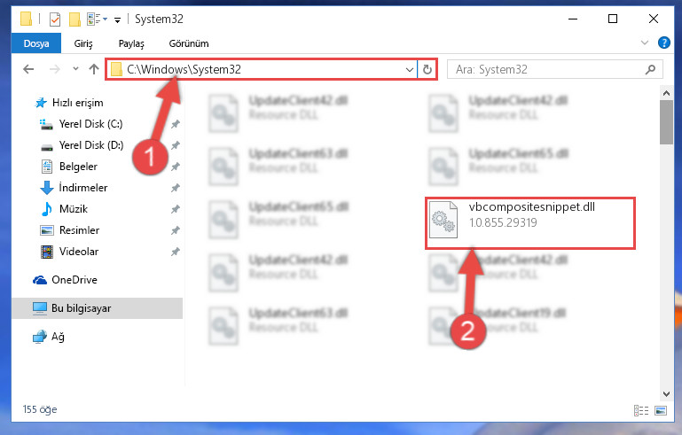Unpin Yerel Disk (C:) from quick access
Screen dimensions: 682x435
click(176, 124)
